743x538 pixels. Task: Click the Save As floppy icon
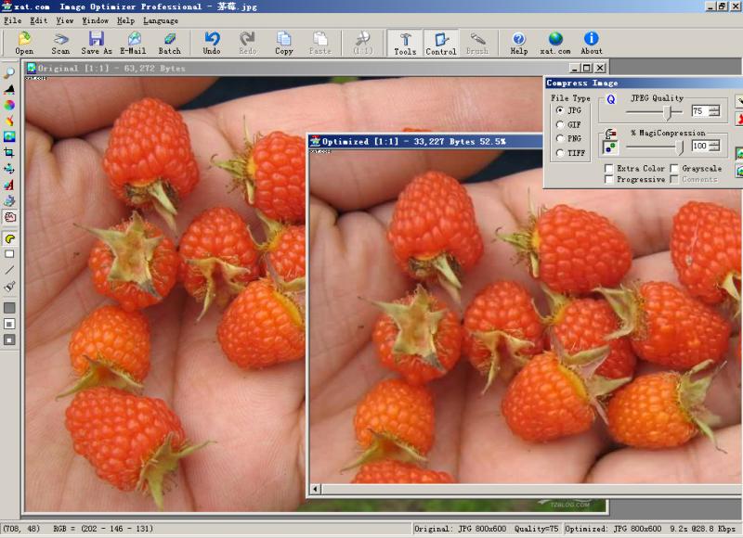(96, 42)
